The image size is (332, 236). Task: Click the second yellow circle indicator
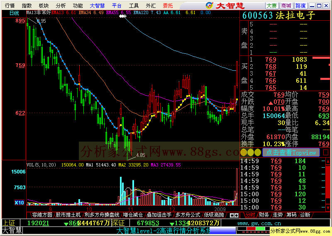[x=251, y=152]
